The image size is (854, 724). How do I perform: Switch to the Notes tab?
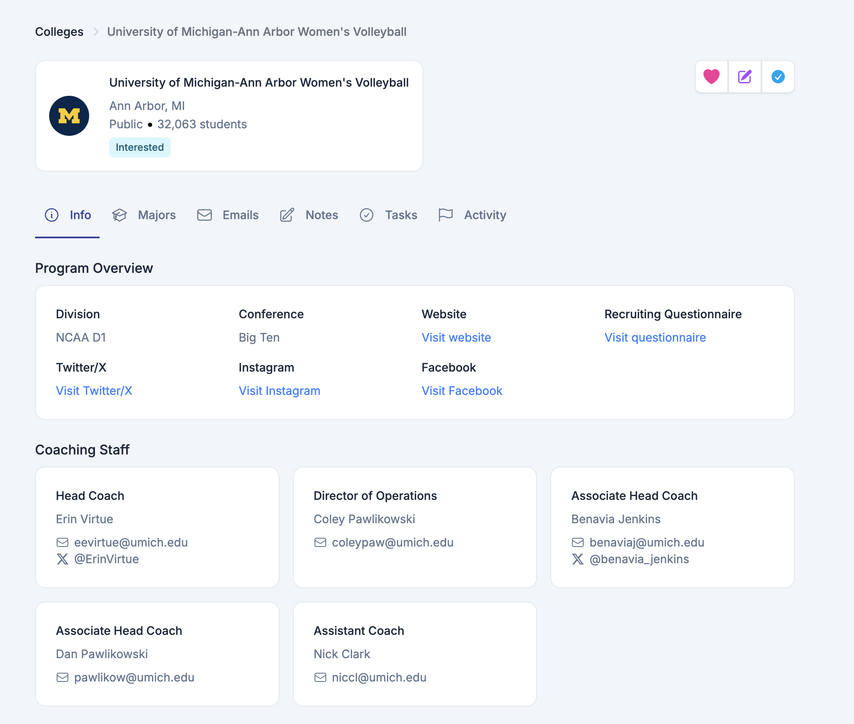click(x=309, y=215)
